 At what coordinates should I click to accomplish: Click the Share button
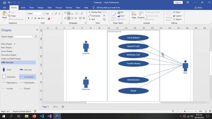(198, 8)
